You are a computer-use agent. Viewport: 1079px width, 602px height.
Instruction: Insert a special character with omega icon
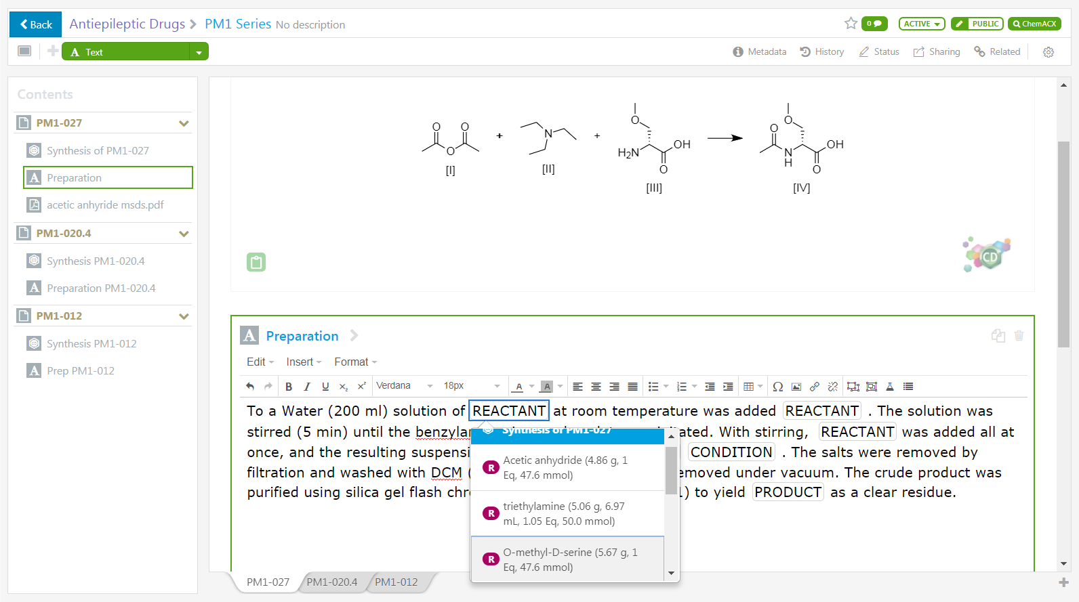[x=778, y=387]
